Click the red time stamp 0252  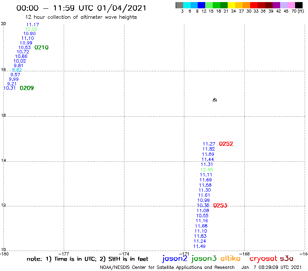coord(226,144)
